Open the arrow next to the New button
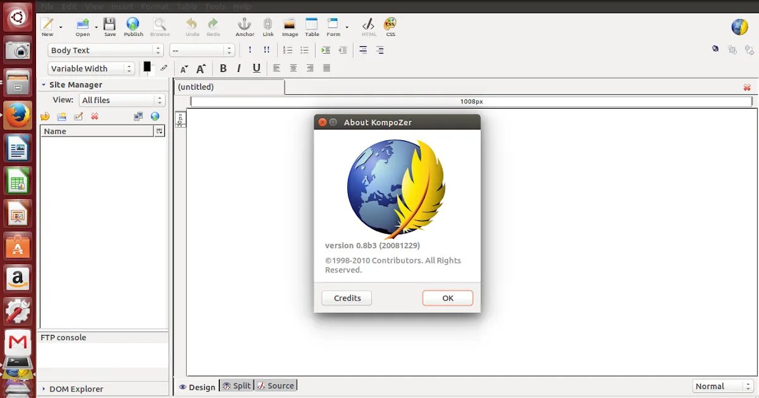 point(61,27)
